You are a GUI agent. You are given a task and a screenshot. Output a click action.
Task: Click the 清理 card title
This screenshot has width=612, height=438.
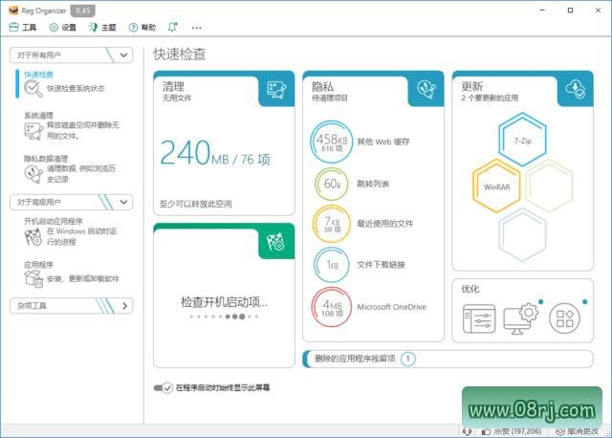coord(173,86)
